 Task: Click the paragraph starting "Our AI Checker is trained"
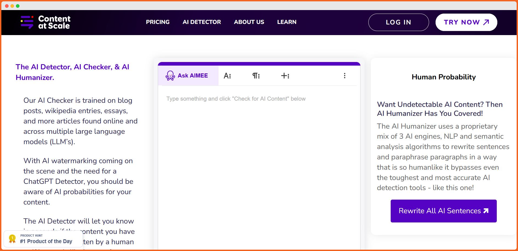[x=81, y=121]
